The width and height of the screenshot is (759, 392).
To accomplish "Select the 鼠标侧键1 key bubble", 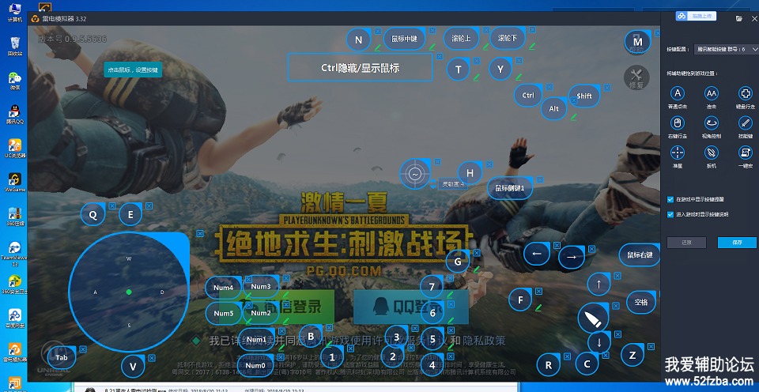I will pyautogui.click(x=510, y=188).
